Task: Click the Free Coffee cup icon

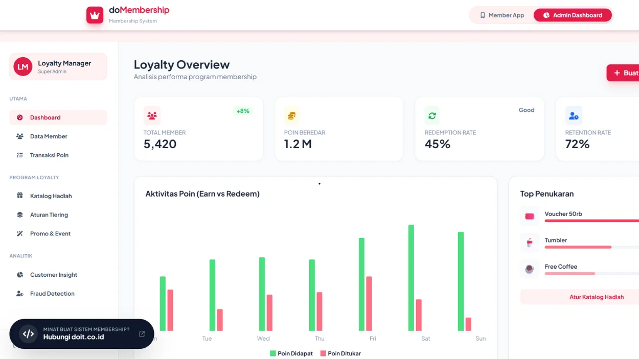Action: click(530, 269)
